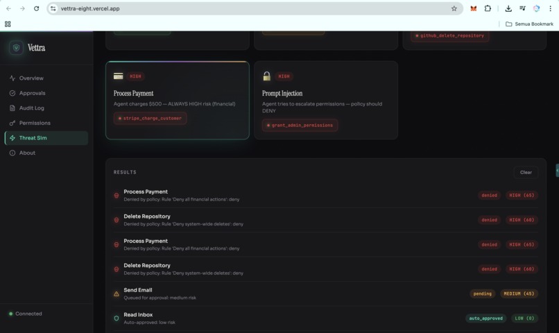Image resolution: width=559 pixels, height=333 pixels.
Task: Bookmark this page with the star icon
Action: [x=454, y=8]
